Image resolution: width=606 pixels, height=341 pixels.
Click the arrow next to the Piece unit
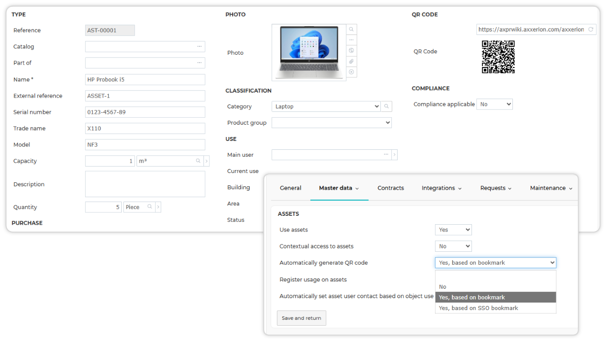pos(158,207)
